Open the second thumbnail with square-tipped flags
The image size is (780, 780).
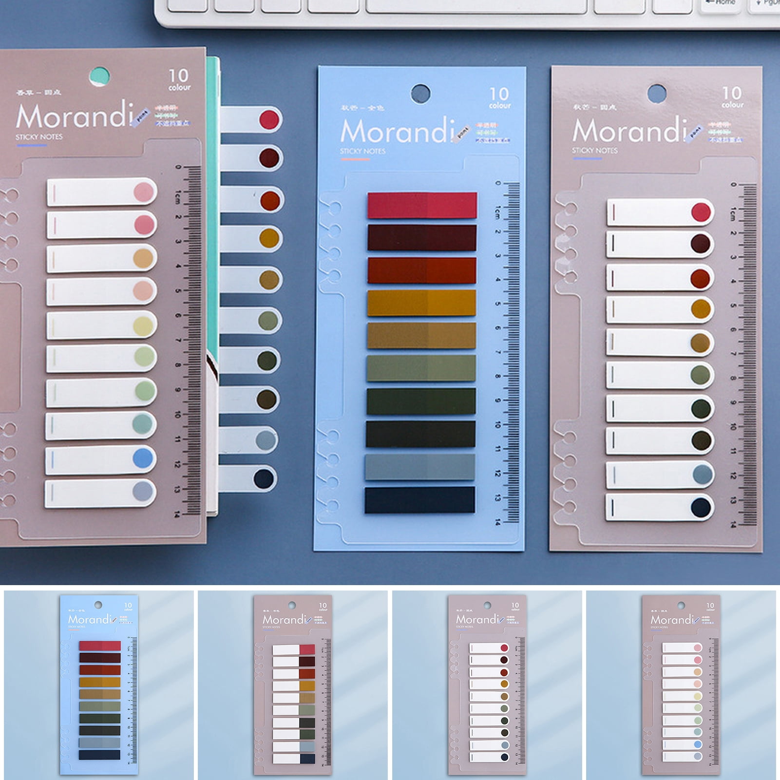pyautogui.click(x=293, y=684)
